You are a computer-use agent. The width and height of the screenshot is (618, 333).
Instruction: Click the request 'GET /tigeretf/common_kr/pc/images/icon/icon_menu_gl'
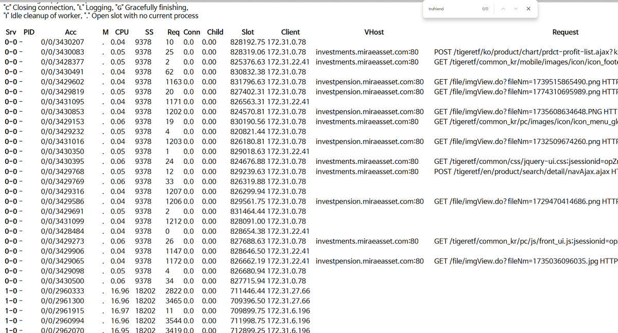pyautogui.click(x=526, y=122)
